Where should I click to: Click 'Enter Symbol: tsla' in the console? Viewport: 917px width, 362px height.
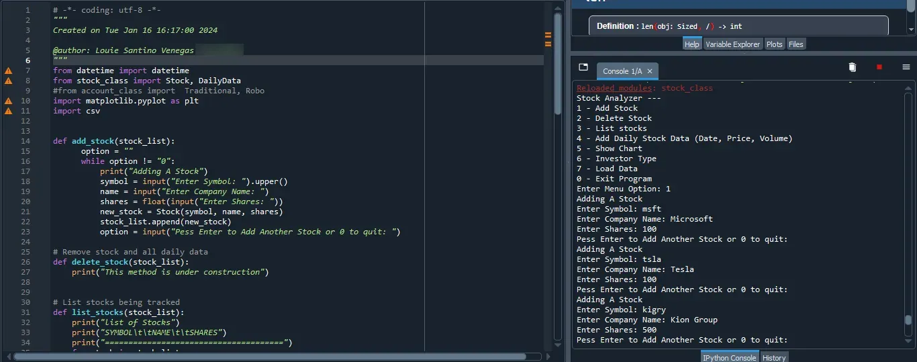pos(619,259)
